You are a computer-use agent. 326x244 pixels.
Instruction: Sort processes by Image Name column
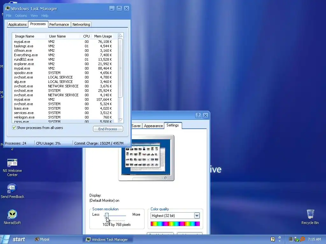[x=29, y=36]
